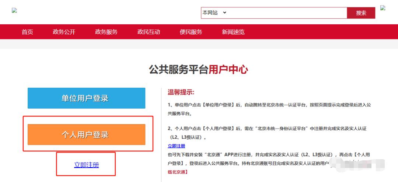Viewport: 398px width, 182px height.
Task: Click the red 搜索 button
Action: [x=361, y=13]
